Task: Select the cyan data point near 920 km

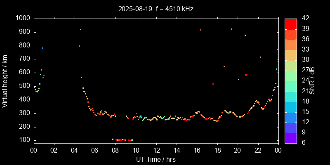Action: (x=80, y=29)
